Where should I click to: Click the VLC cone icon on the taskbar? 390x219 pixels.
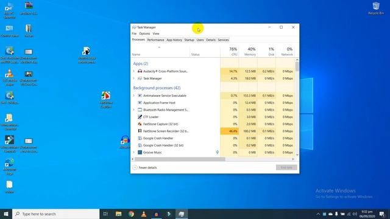coord(144,214)
